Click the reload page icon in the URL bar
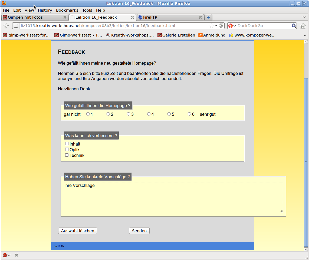 pos(221,26)
